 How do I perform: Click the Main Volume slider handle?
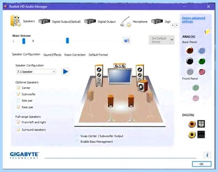(68, 41)
